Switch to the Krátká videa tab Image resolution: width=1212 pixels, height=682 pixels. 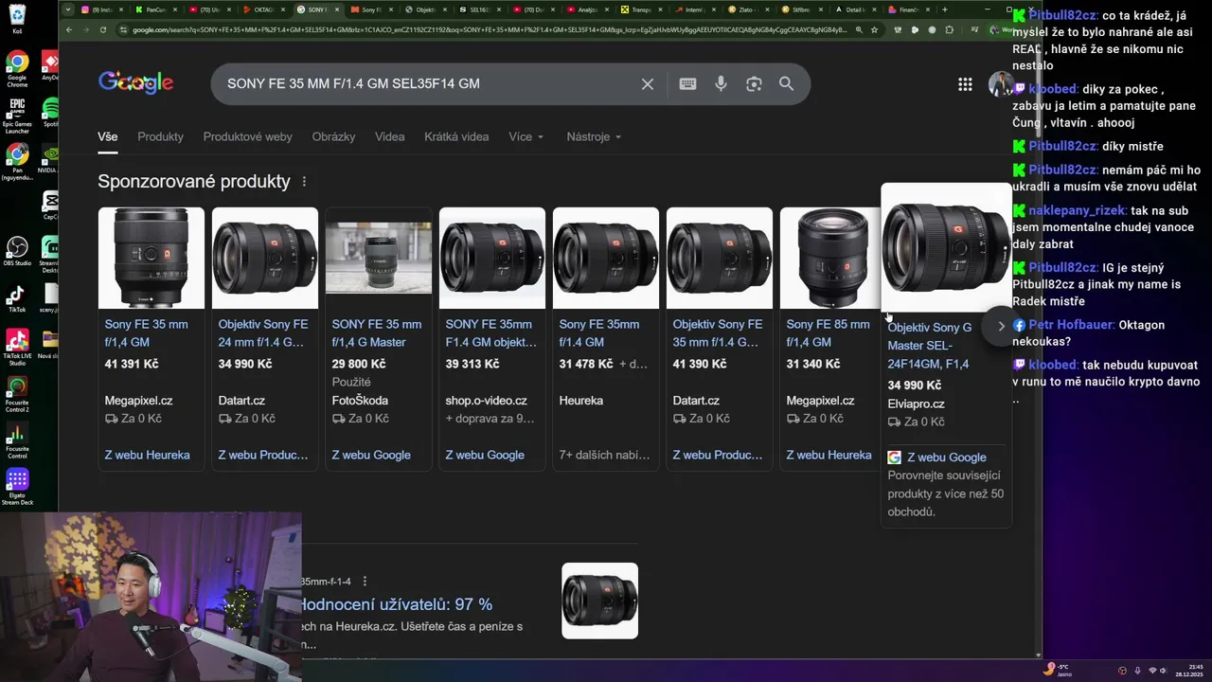pos(456,136)
